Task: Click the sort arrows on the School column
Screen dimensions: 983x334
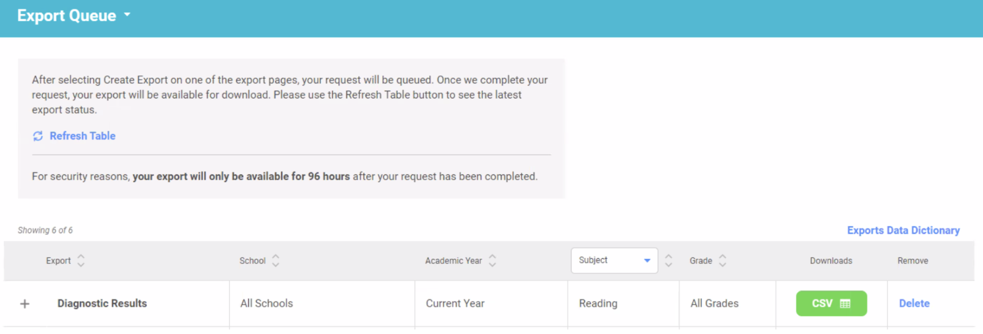Action: click(276, 260)
